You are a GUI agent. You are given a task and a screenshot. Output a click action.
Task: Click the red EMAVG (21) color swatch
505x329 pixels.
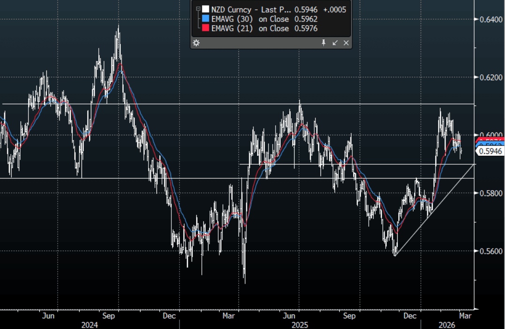[206, 29]
